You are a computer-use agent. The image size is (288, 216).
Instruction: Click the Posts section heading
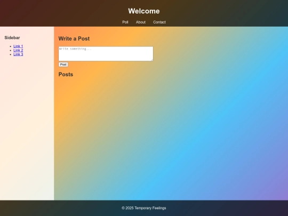66,74
